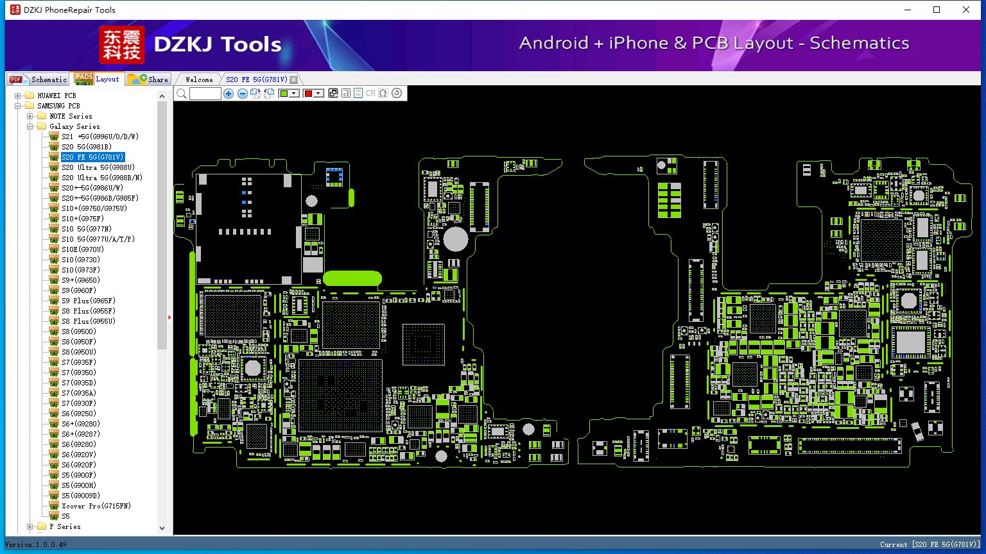The width and height of the screenshot is (986, 554).
Task: Toggle the Omega resistance value icon
Action: 383,94
